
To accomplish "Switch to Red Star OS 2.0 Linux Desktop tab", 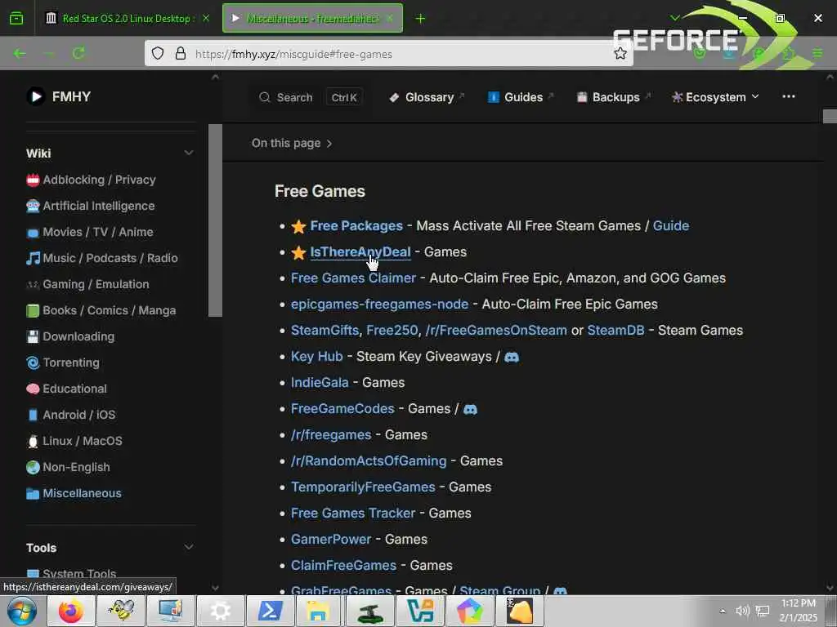I will click(127, 18).
